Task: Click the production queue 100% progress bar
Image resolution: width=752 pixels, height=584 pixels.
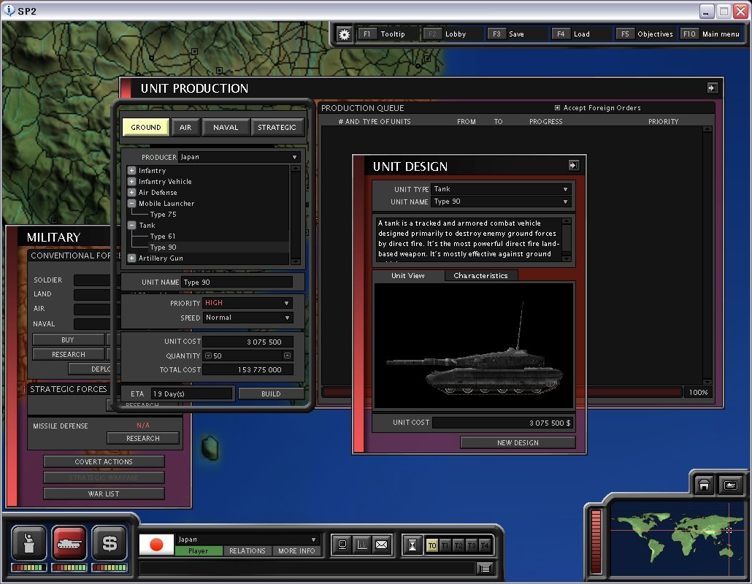Action: click(x=502, y=392)
